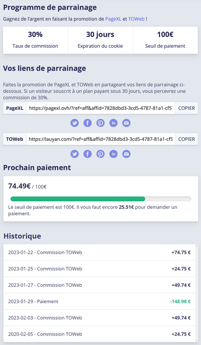Copy the TOWeb referral link
The width and height of the screenshot is (201, 345).
(186, 139)
